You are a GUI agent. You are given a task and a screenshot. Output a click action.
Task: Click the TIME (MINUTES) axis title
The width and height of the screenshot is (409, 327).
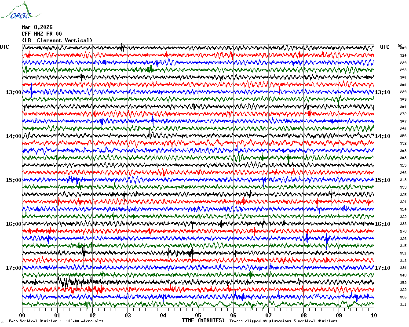pos(203,320)
